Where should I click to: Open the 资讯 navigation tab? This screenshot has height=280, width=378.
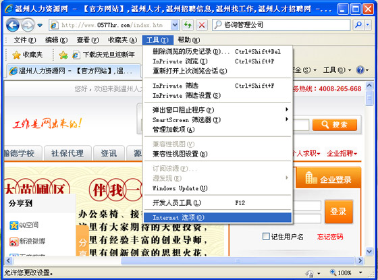[x=109, y=153]
